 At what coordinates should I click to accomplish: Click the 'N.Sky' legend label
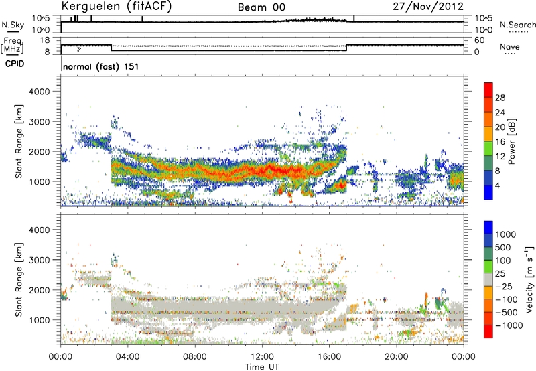point(13,25)
